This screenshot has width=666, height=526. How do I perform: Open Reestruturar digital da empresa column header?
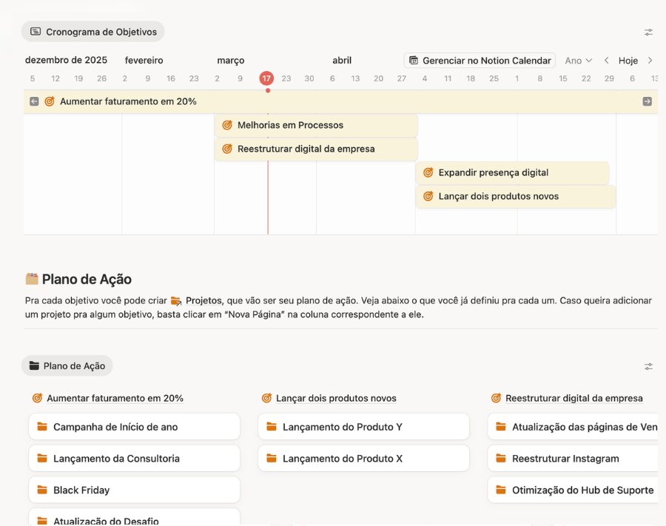573,398
